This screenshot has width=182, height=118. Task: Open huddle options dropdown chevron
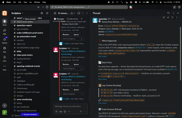point(83,13)
